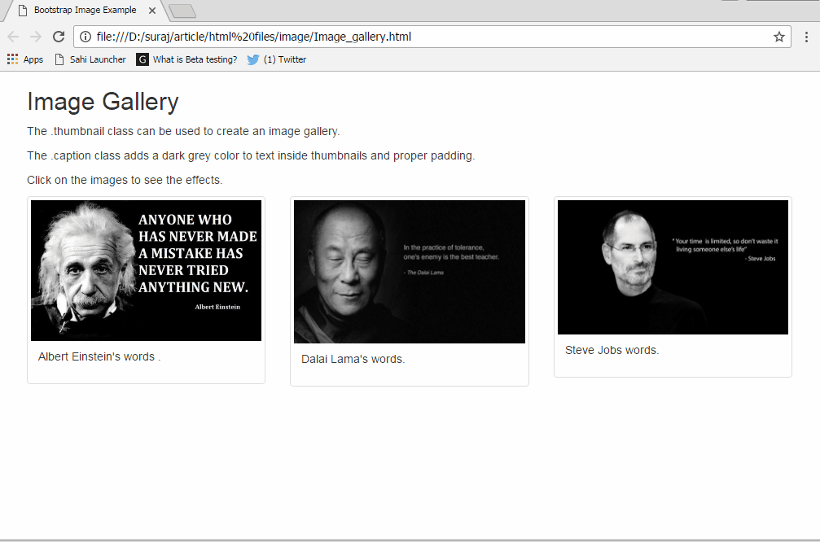The width and height of the screenshot is (820, 542).
Task: Click the address bar URL field
Action: click(x=432, y=37)
